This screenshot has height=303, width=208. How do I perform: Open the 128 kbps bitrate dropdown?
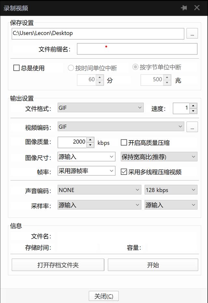[x=171, y=190]
